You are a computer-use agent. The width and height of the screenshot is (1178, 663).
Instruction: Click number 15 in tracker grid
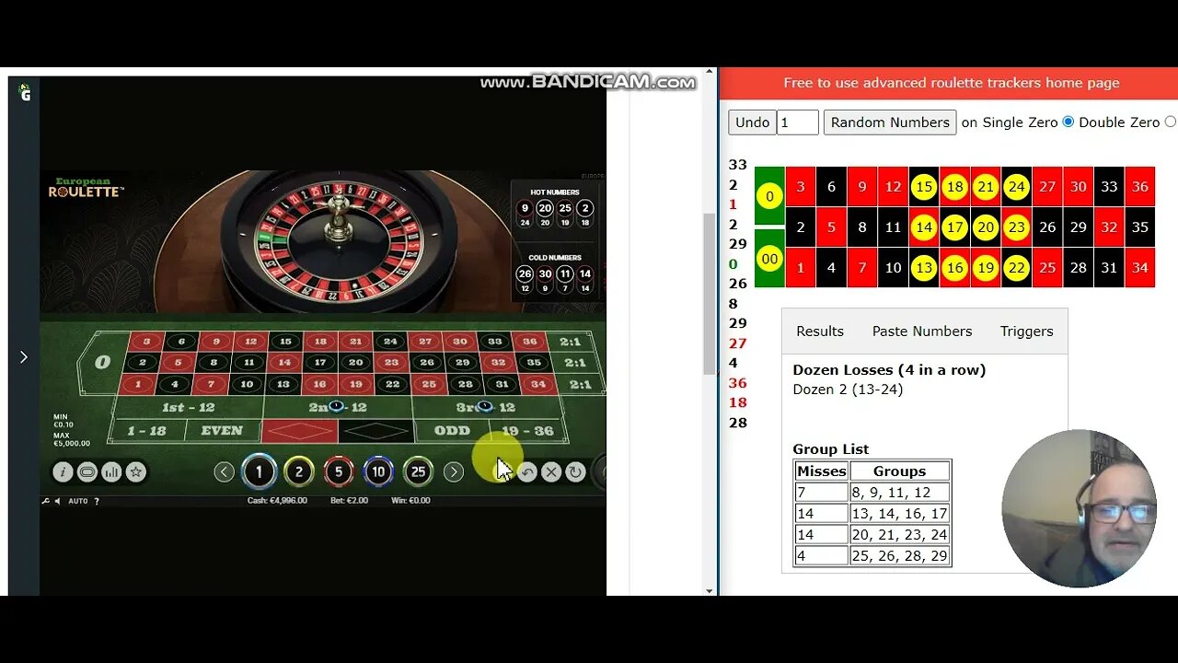click(x=924, y=187)
